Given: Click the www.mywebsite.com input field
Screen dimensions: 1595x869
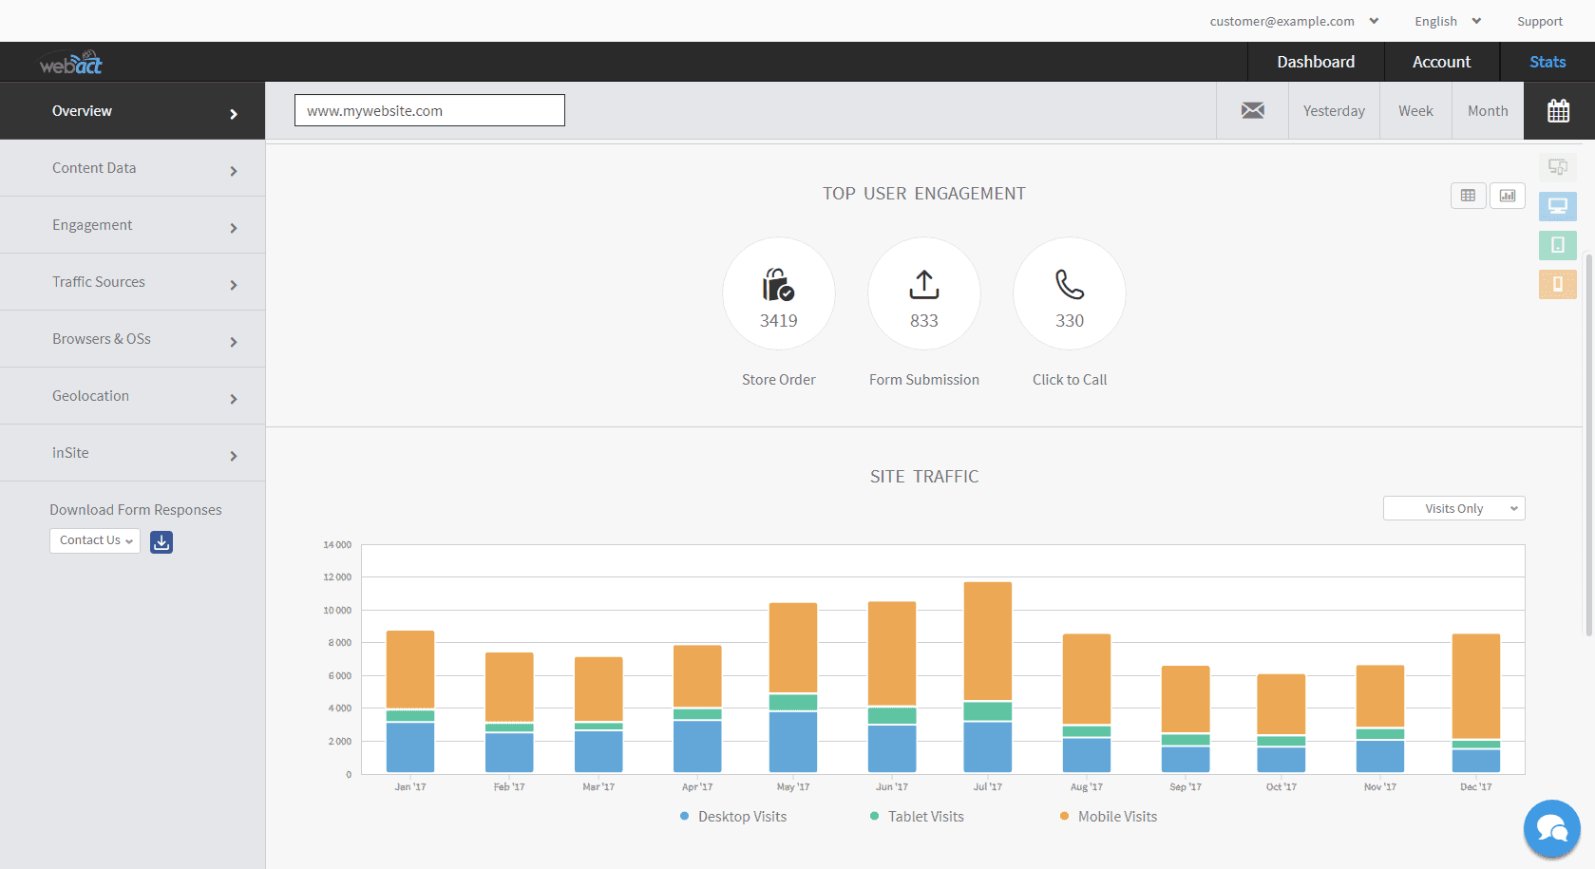Looking at the screenshot, I should click(x=429, y=110).
